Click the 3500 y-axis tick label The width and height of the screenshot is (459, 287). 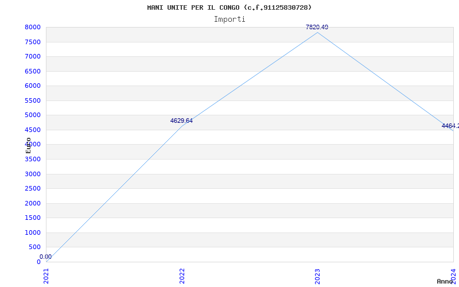33,159
